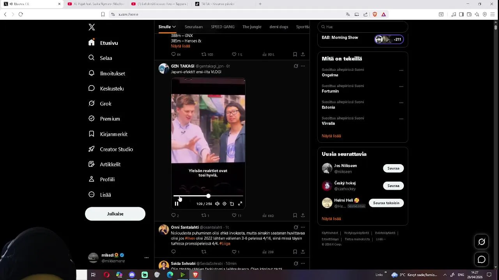The width and height of the screenshot is (499, 280).
Task: Click the X logo in sidebar
Action: (92, 27)
